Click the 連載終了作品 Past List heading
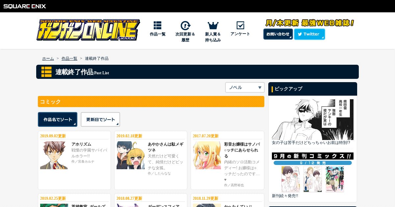The image size is (395, 207). coord(197,72)
